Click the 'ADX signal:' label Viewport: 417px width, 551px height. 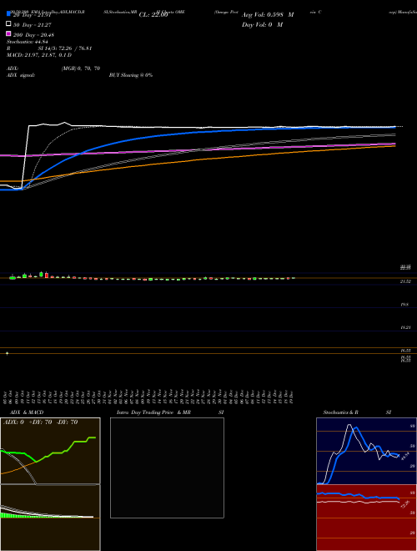coord(21,75)
